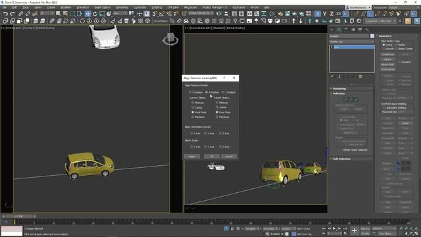Select Current Object Center radio button
421x237 pixels.
193,107
